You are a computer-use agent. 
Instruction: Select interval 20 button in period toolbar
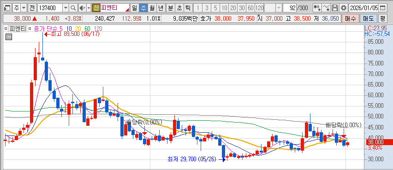pos(233,8)
